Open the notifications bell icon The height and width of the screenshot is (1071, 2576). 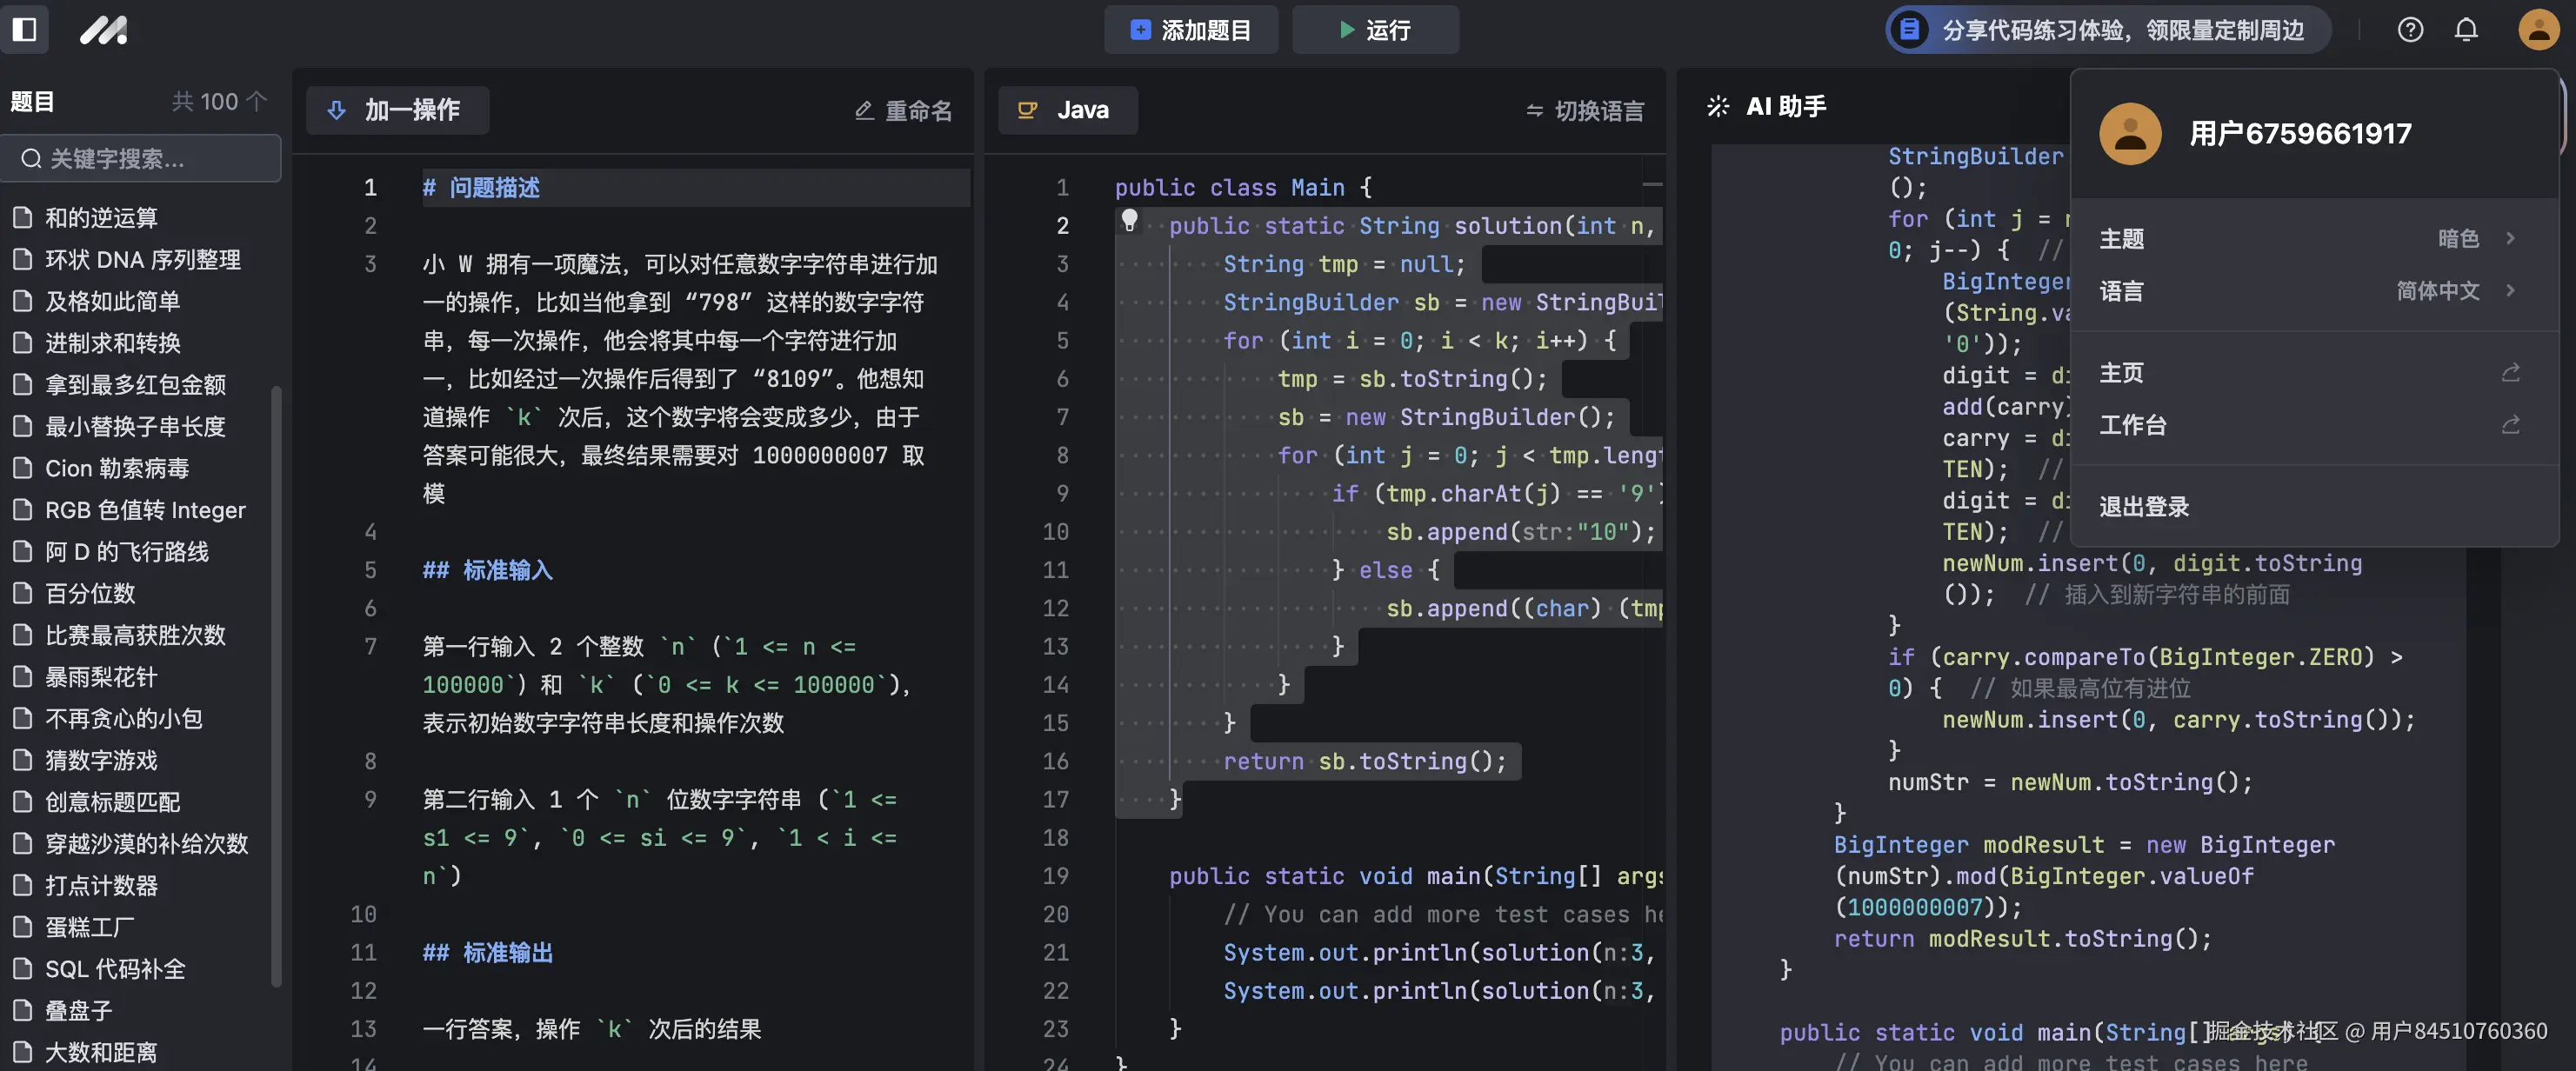(x=2466, y=30)
